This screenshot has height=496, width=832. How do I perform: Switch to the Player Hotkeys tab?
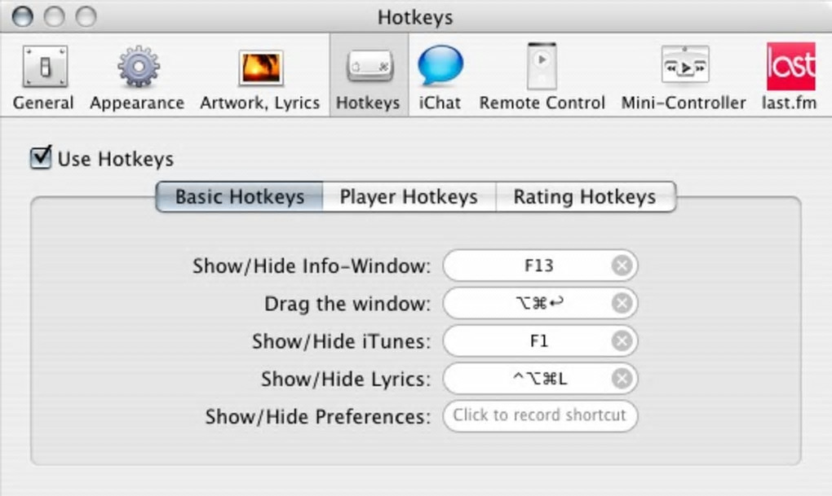(409, 197)
